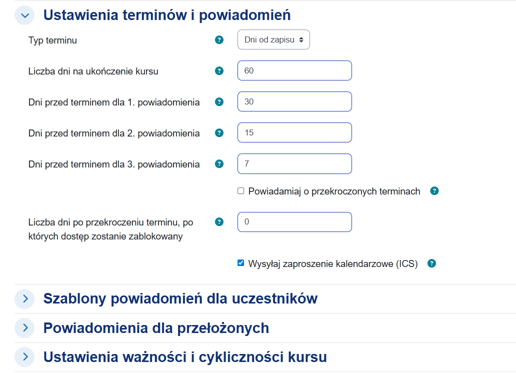The image size is (516, 373).
Task: Focus the 1. powiadomienia days field with 30
Action: pyautogui.click(x=294, y=101)
